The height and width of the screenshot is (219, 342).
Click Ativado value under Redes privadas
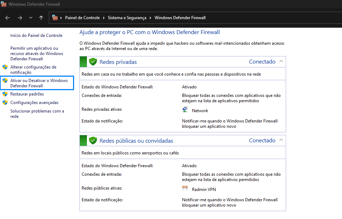coord(189,87)
